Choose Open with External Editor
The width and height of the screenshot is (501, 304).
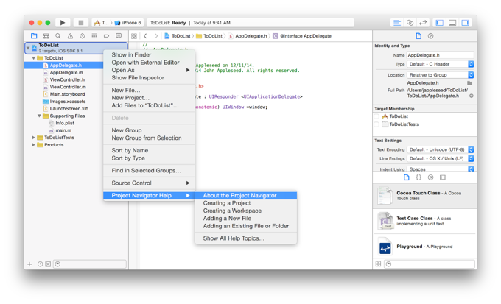pos(149,63)
